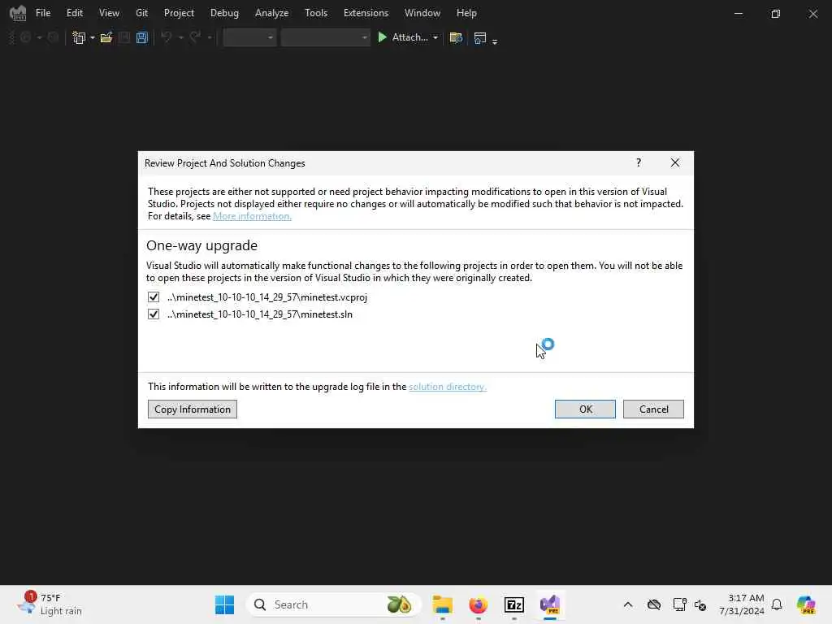
Task: Open the Git menu
Action: pyautogui.click(x=141, y=13)
